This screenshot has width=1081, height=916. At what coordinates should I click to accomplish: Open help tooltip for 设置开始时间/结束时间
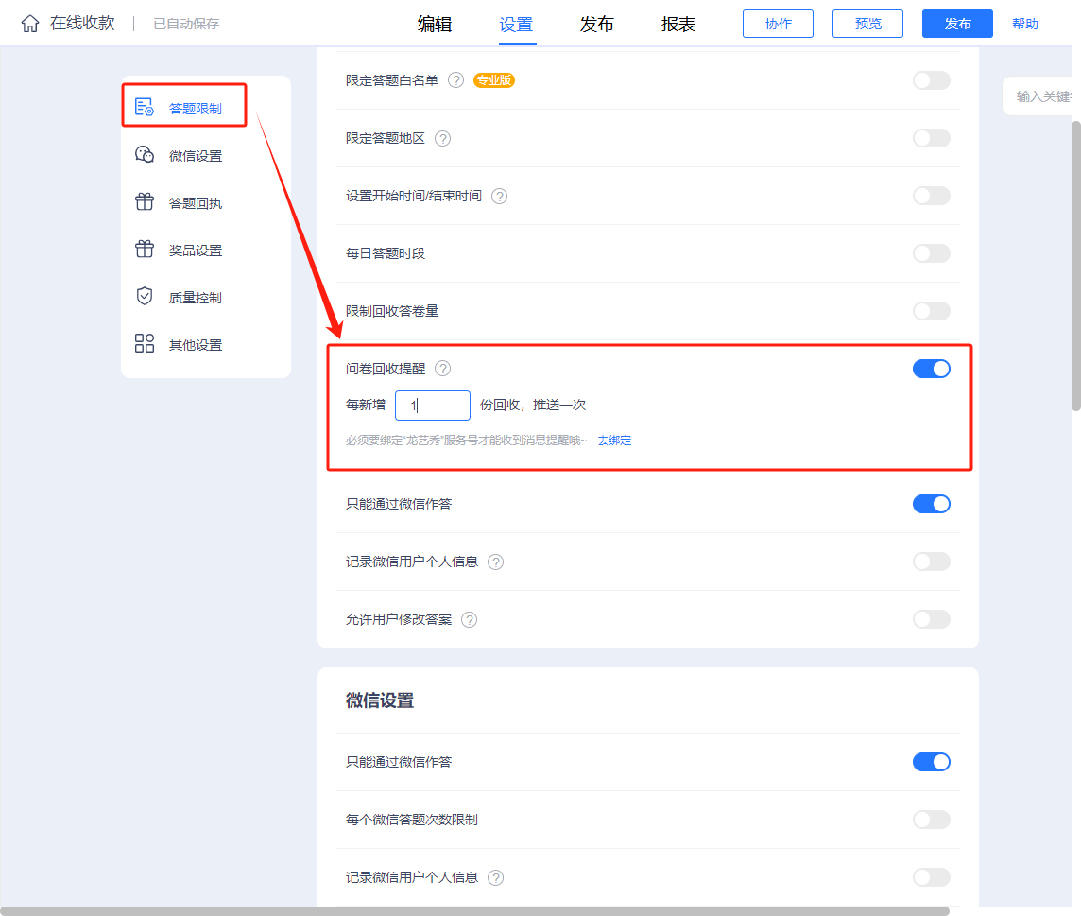point(499,196)
